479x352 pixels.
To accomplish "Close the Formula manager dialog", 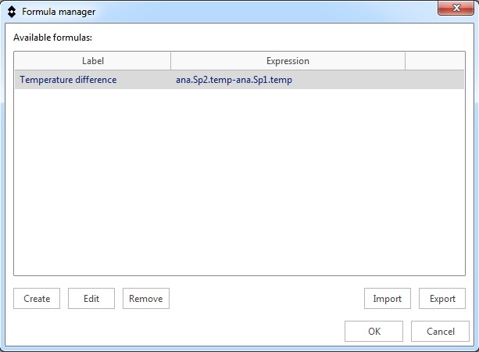I will pos(455,9).
